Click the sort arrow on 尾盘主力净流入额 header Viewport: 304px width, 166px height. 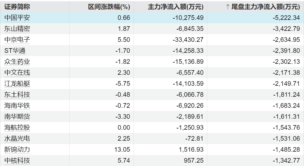(228, 7)
